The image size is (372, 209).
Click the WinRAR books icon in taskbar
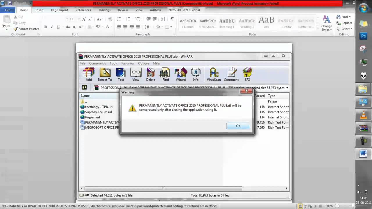(x=363, y=128)
